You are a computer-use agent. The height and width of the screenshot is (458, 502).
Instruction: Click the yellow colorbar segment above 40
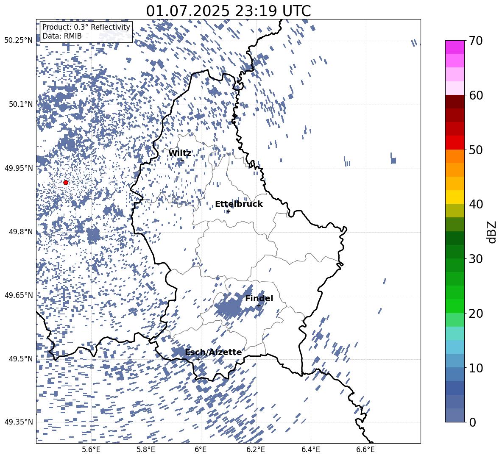[x=455, y=197]
